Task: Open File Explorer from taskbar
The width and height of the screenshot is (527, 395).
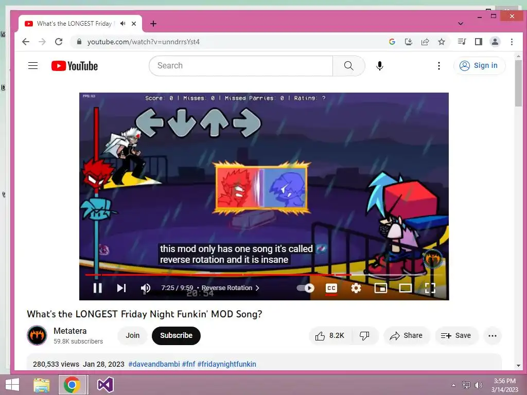Action: tap(41, 385)
